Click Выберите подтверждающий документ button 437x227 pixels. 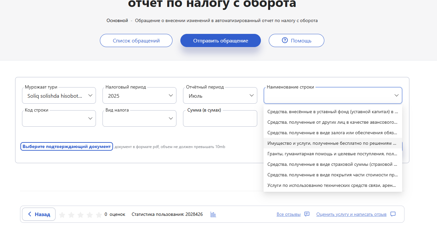click(67, 147)
